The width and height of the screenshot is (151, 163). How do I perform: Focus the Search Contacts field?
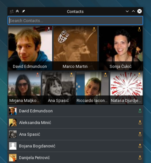[75, 20]
